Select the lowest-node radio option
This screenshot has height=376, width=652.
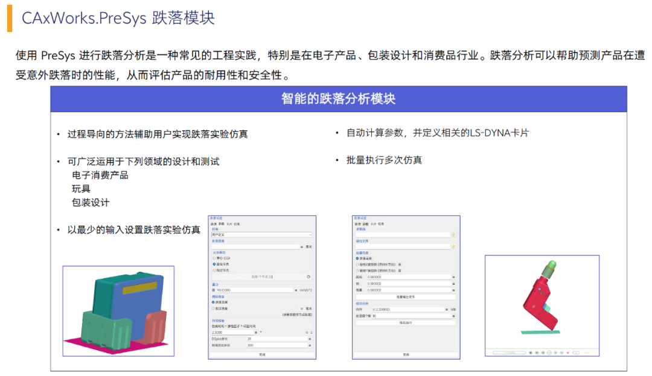(x=214, y=264)
